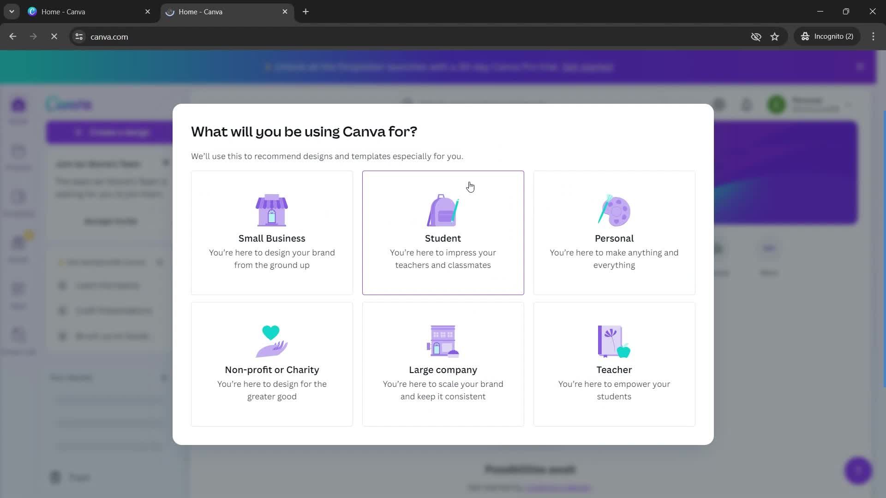Open site information icon in address bar
Screen dimensions: 886x498
tap(79, 36)
